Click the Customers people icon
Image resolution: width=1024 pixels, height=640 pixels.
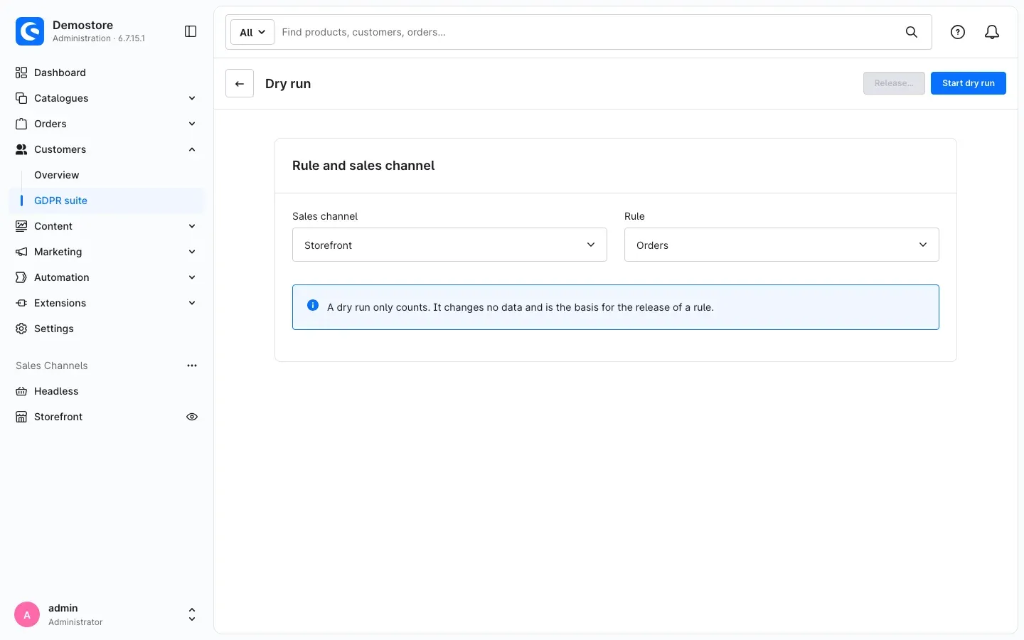click(21, 149)
